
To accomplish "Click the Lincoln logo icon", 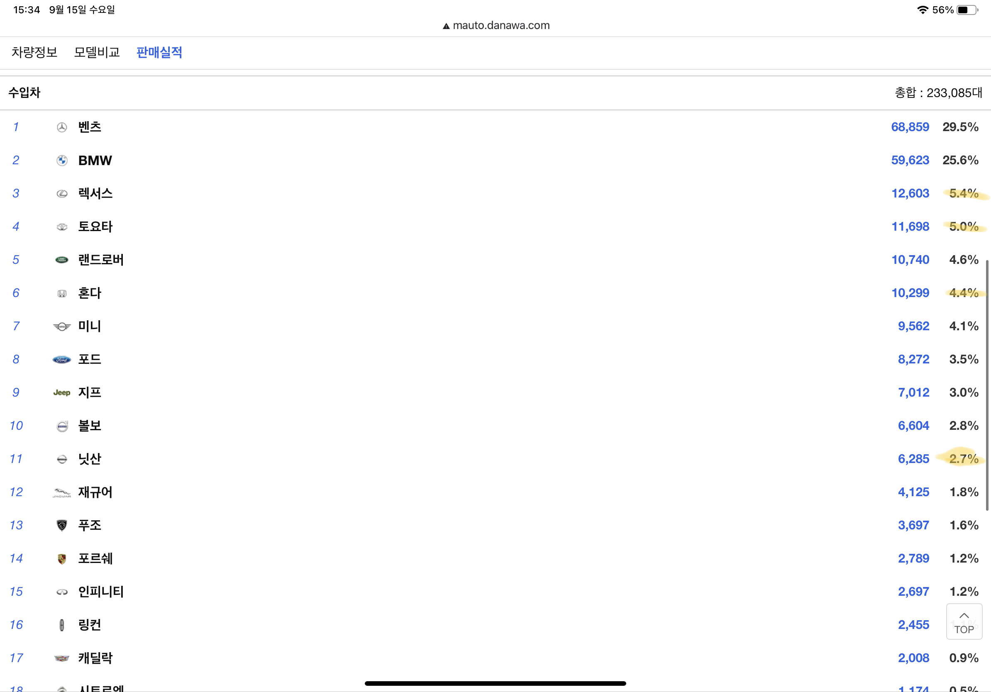I will (62, 625).
